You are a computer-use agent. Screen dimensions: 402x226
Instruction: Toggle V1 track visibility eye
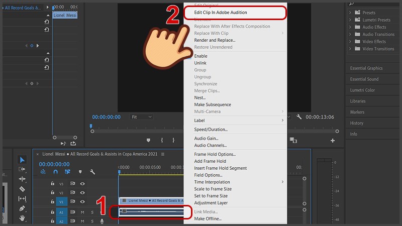82,202
